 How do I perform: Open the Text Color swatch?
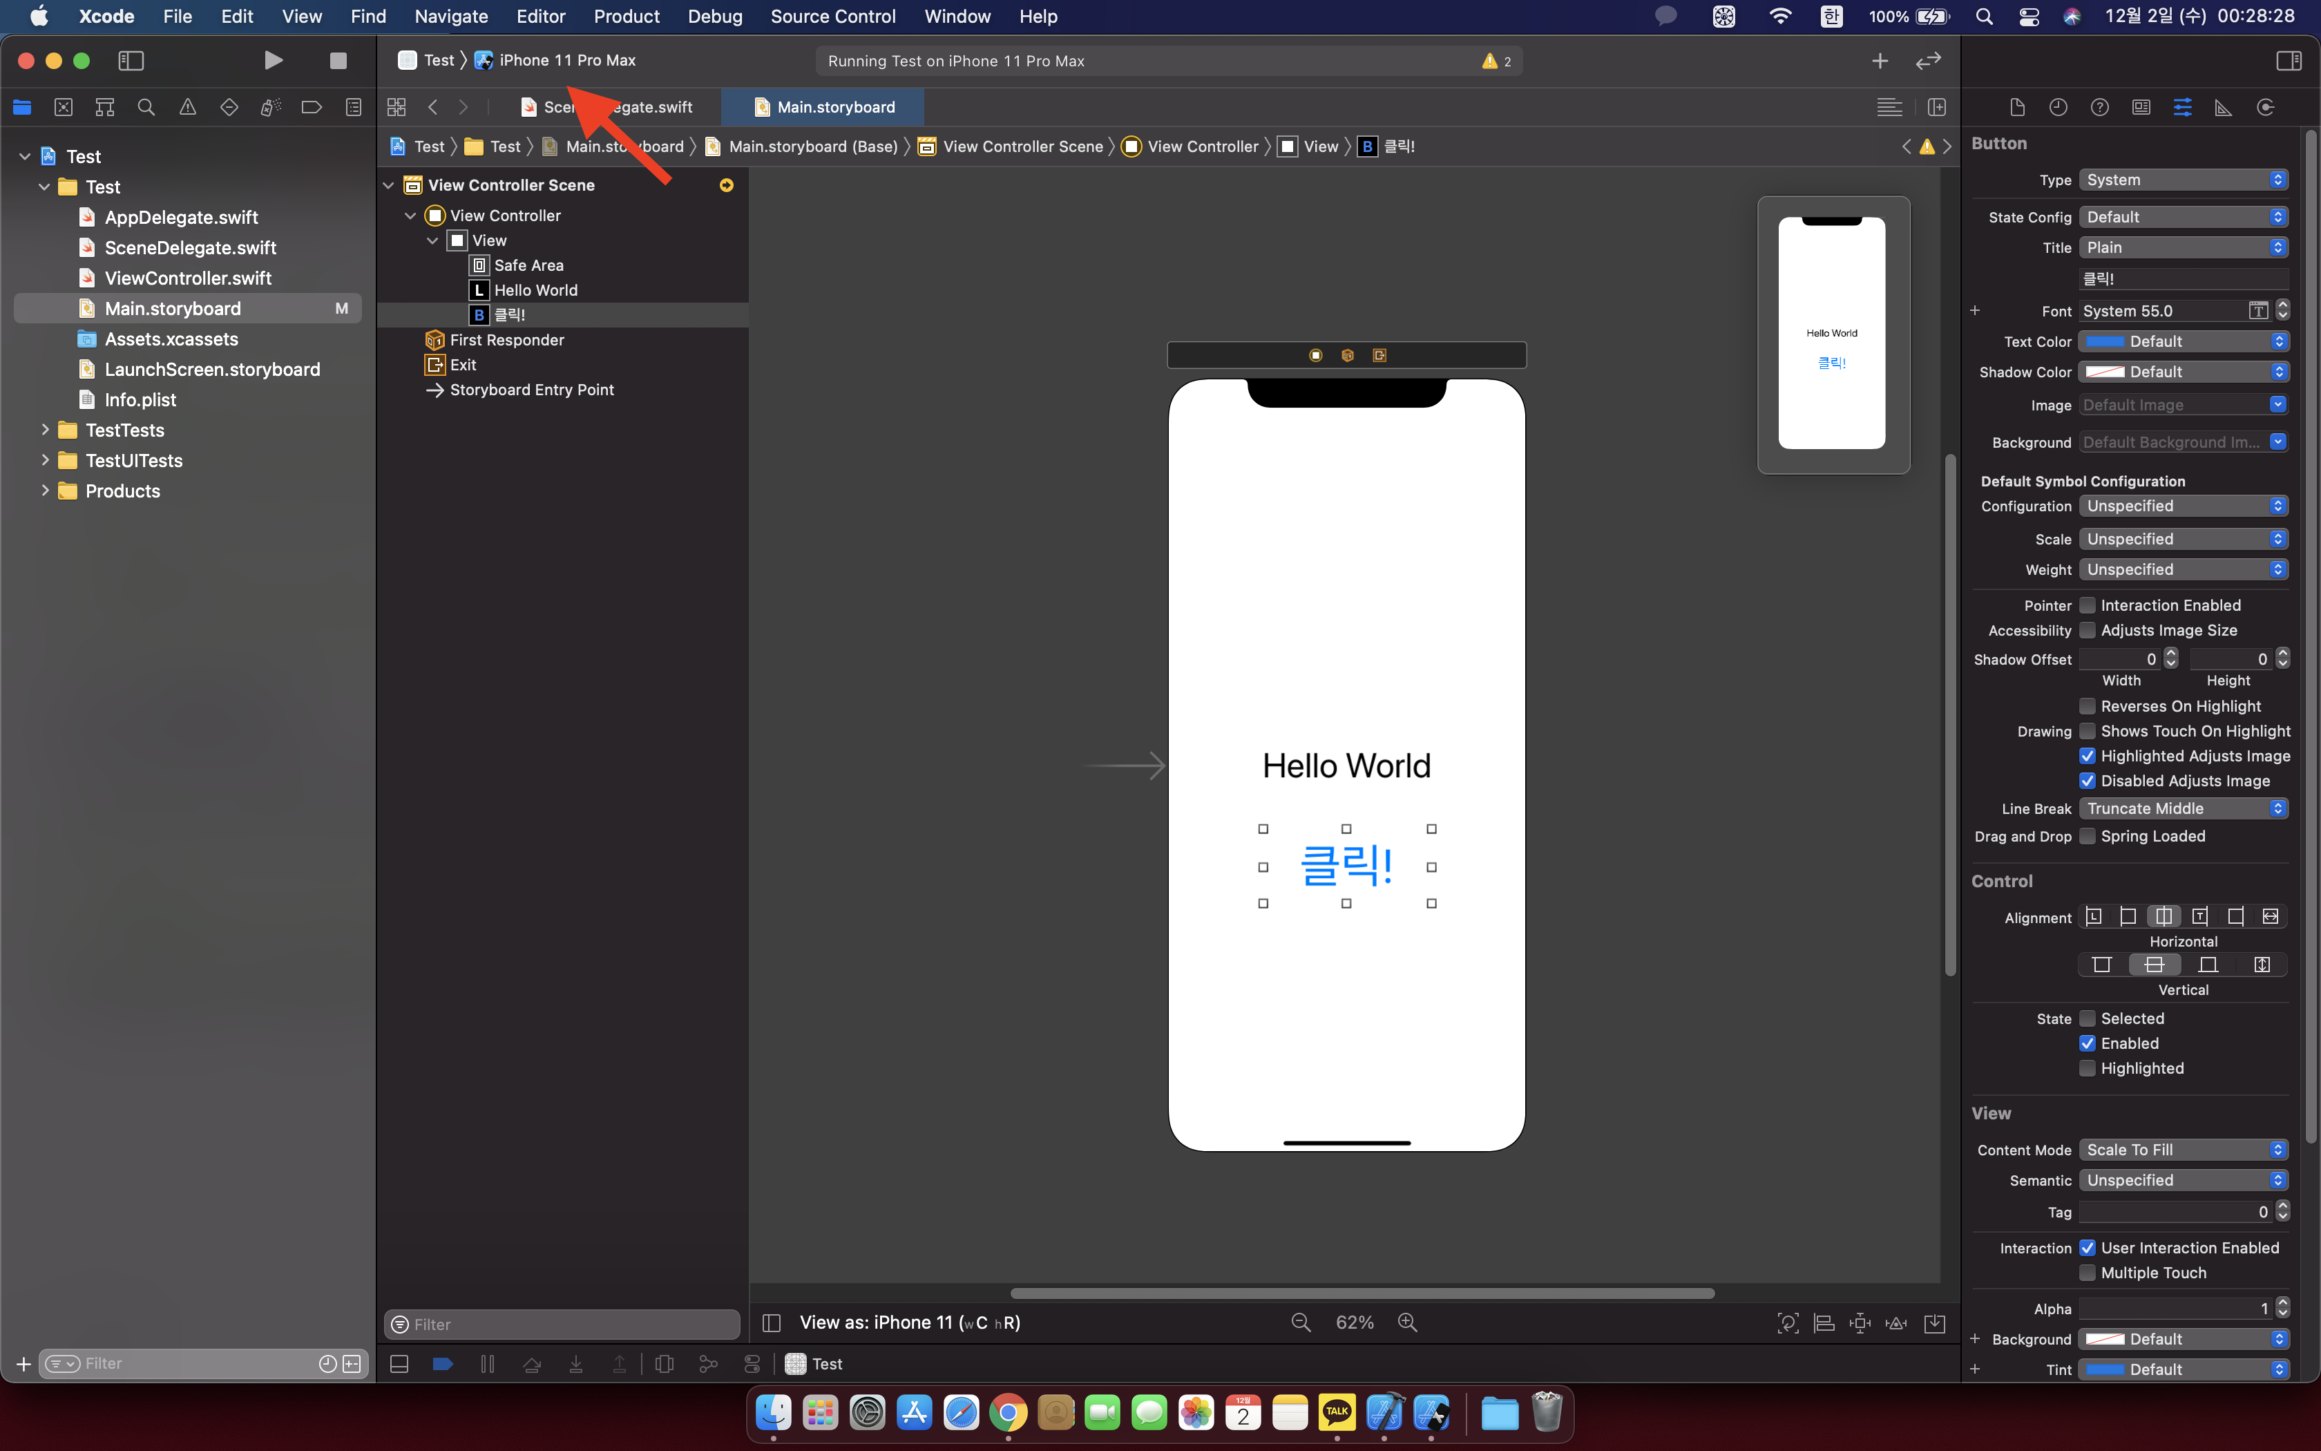(x=2105, y=341)
